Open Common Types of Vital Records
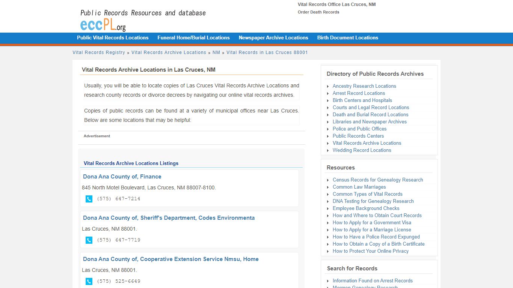 point(368,194)
